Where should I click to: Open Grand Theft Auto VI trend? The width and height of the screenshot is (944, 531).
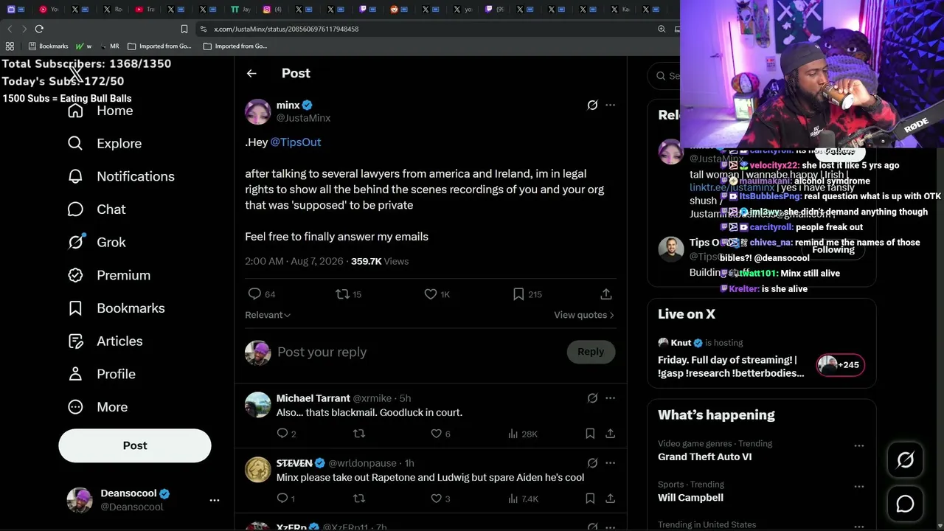[x=704, y=457]
